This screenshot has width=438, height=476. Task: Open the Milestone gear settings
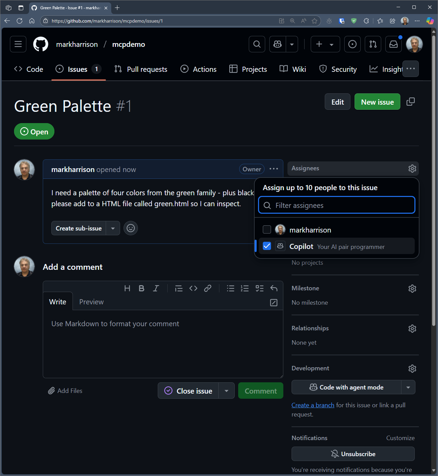tap(412, 289)
